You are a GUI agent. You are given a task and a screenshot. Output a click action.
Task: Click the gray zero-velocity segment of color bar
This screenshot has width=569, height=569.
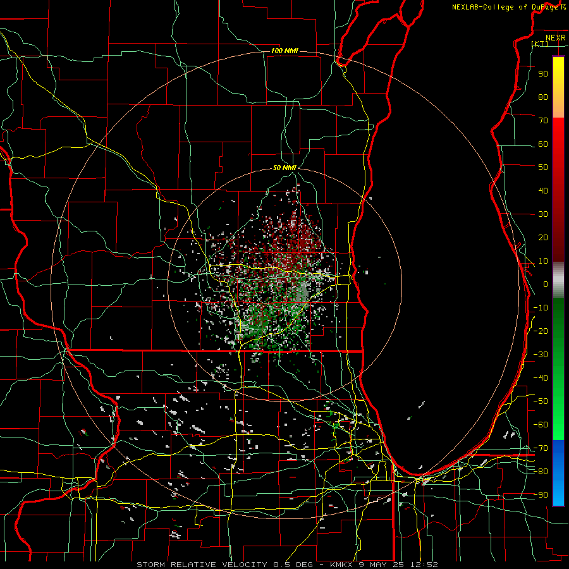coord(558,280)
